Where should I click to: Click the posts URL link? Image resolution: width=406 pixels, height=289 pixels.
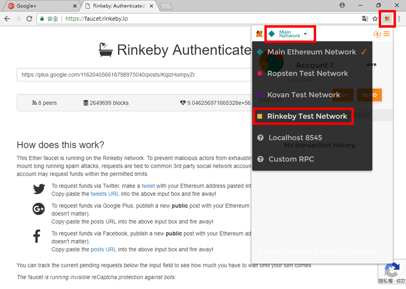click(104, 249)
